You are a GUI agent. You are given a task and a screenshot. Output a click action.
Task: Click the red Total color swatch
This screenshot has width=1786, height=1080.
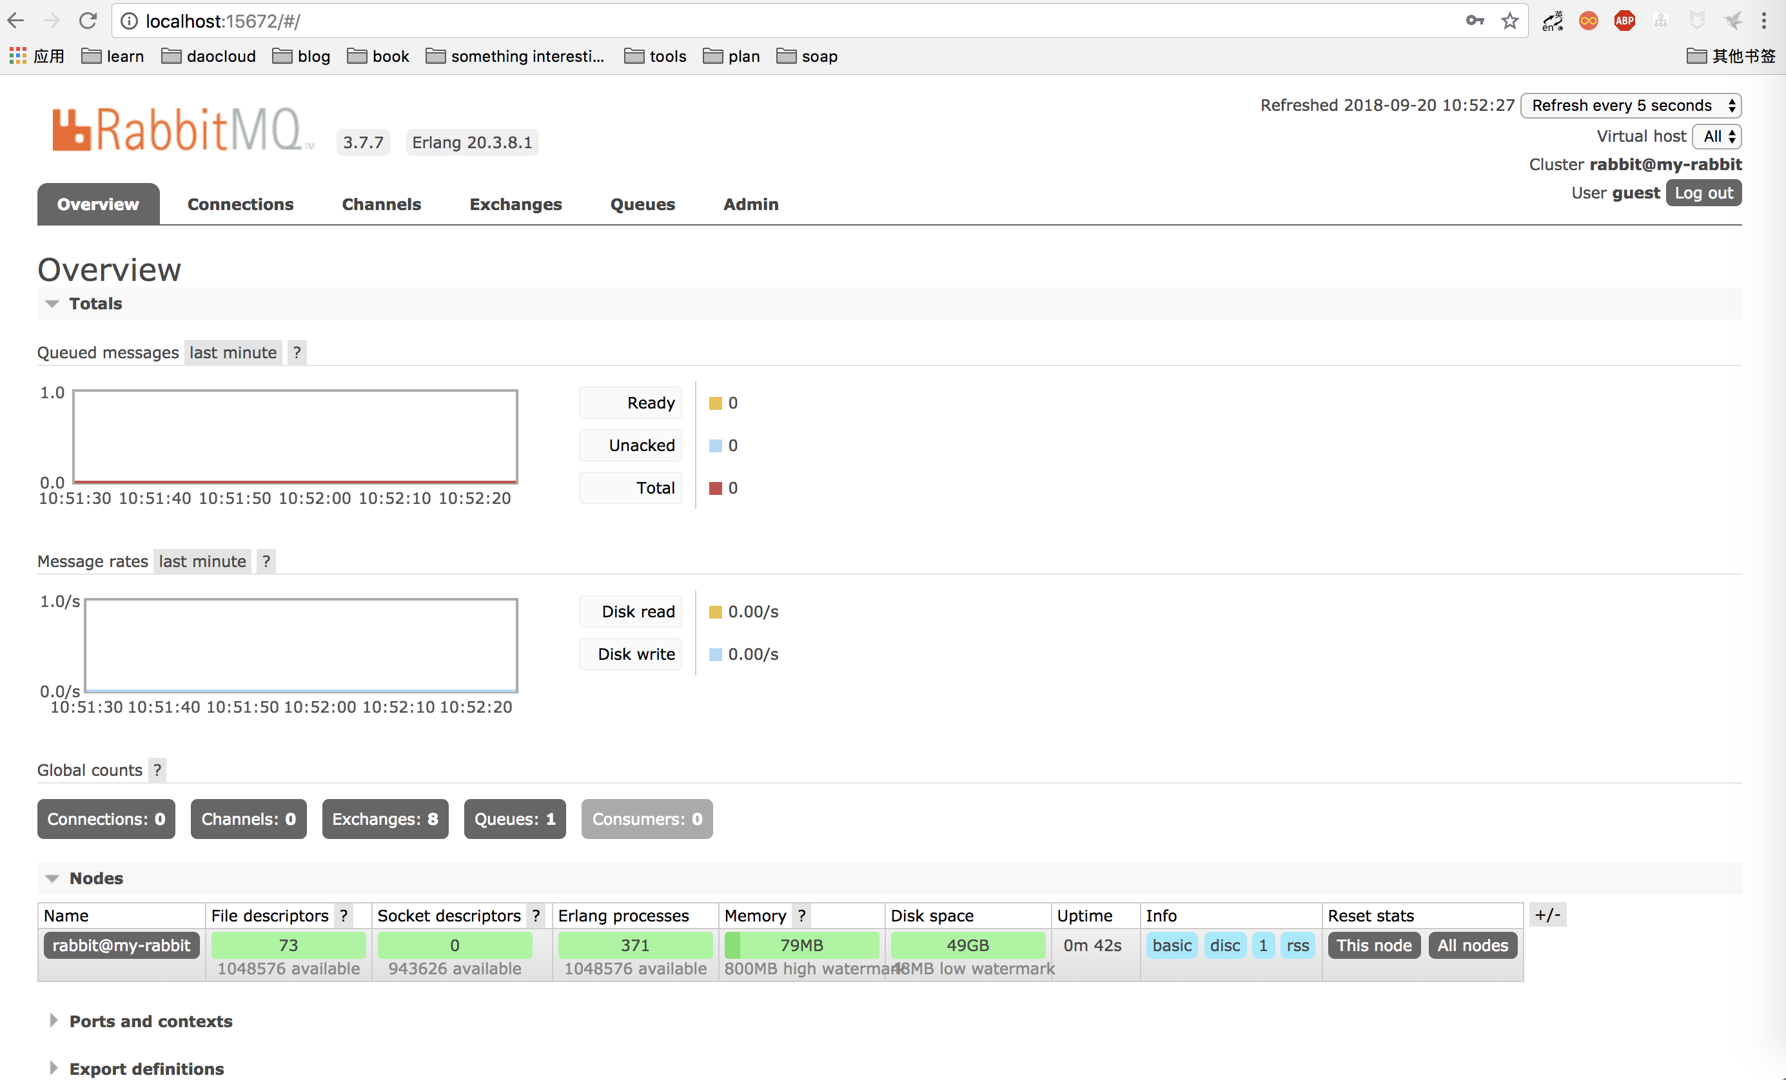pyautogui.click(x=716, y=488)
